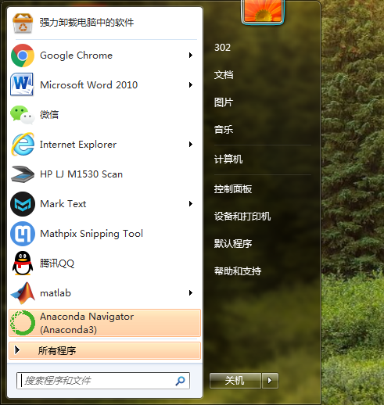Open the software uninstaller trash-bin icon
The height and width of the screenshot is (405, 384).
coord(23,23)
